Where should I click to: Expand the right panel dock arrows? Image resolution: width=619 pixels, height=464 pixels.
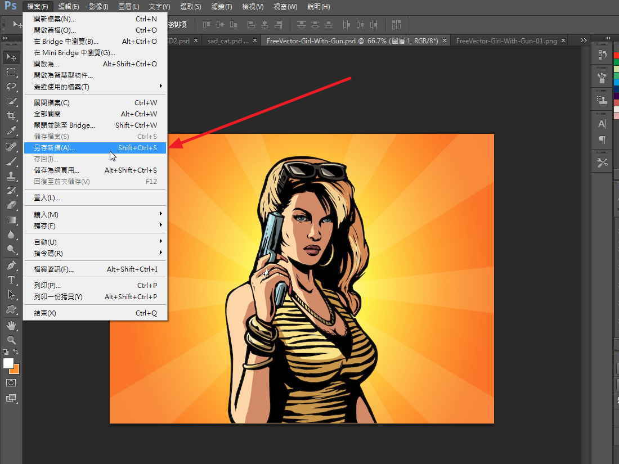click(608, 38)
